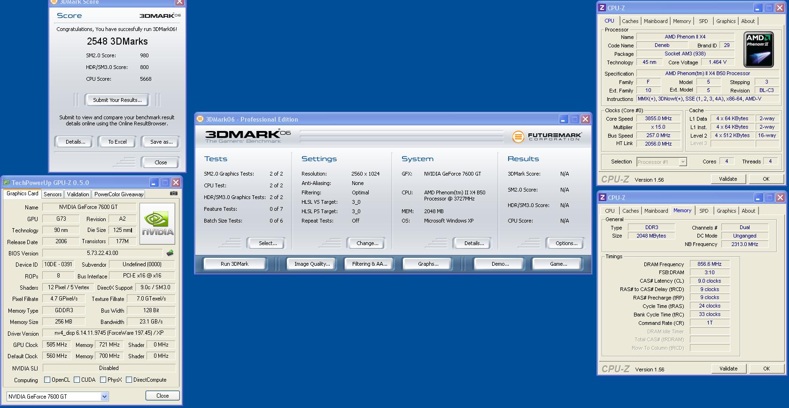Open Caches tab in top CPU-Z window
789x408 pixels.
(x=630, y=21)
